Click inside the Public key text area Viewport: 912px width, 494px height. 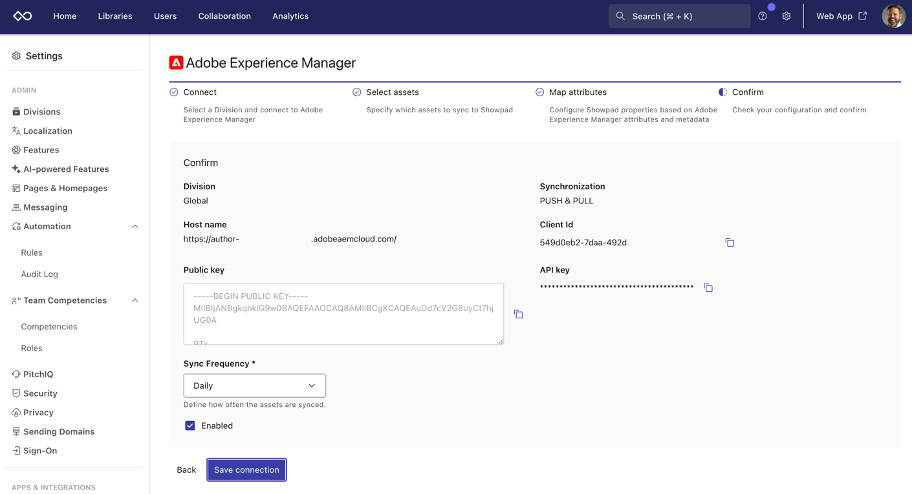coord(343,314)
